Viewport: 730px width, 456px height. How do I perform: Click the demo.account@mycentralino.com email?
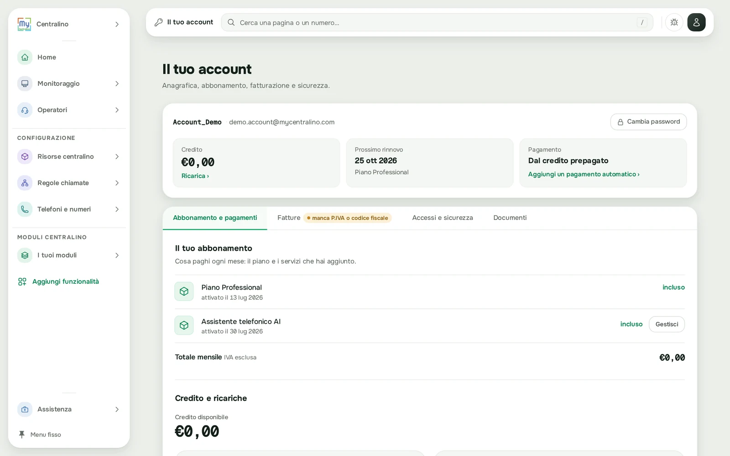point(282,122)
